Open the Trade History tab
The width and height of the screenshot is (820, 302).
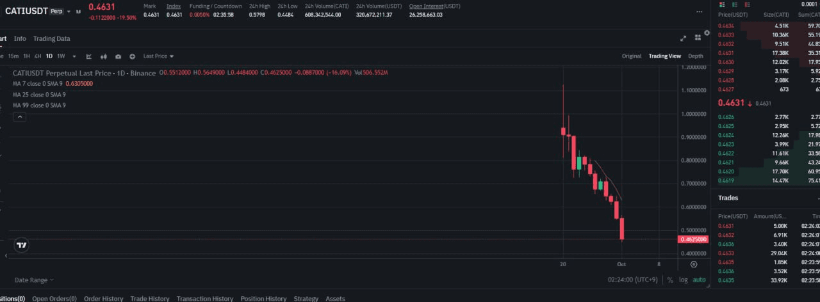150,298
